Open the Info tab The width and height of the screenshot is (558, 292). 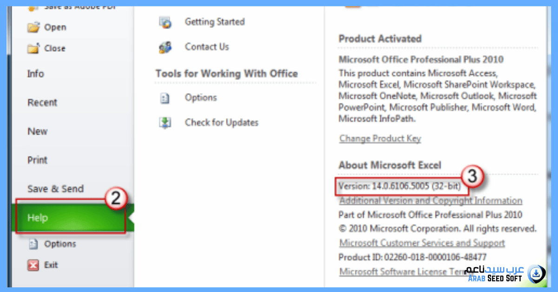click(x=36, y=74)
